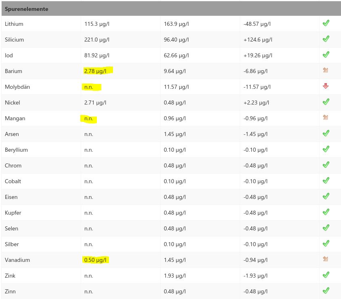Image resolution: width=341 pixels, height=299 pixels.
Task: Click the green checkmark in Arsen row
Action: click(326, 134)
